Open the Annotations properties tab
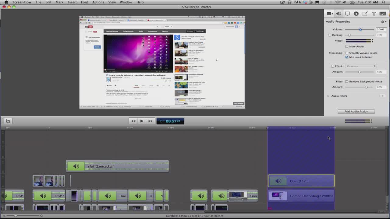 (365, 14)
